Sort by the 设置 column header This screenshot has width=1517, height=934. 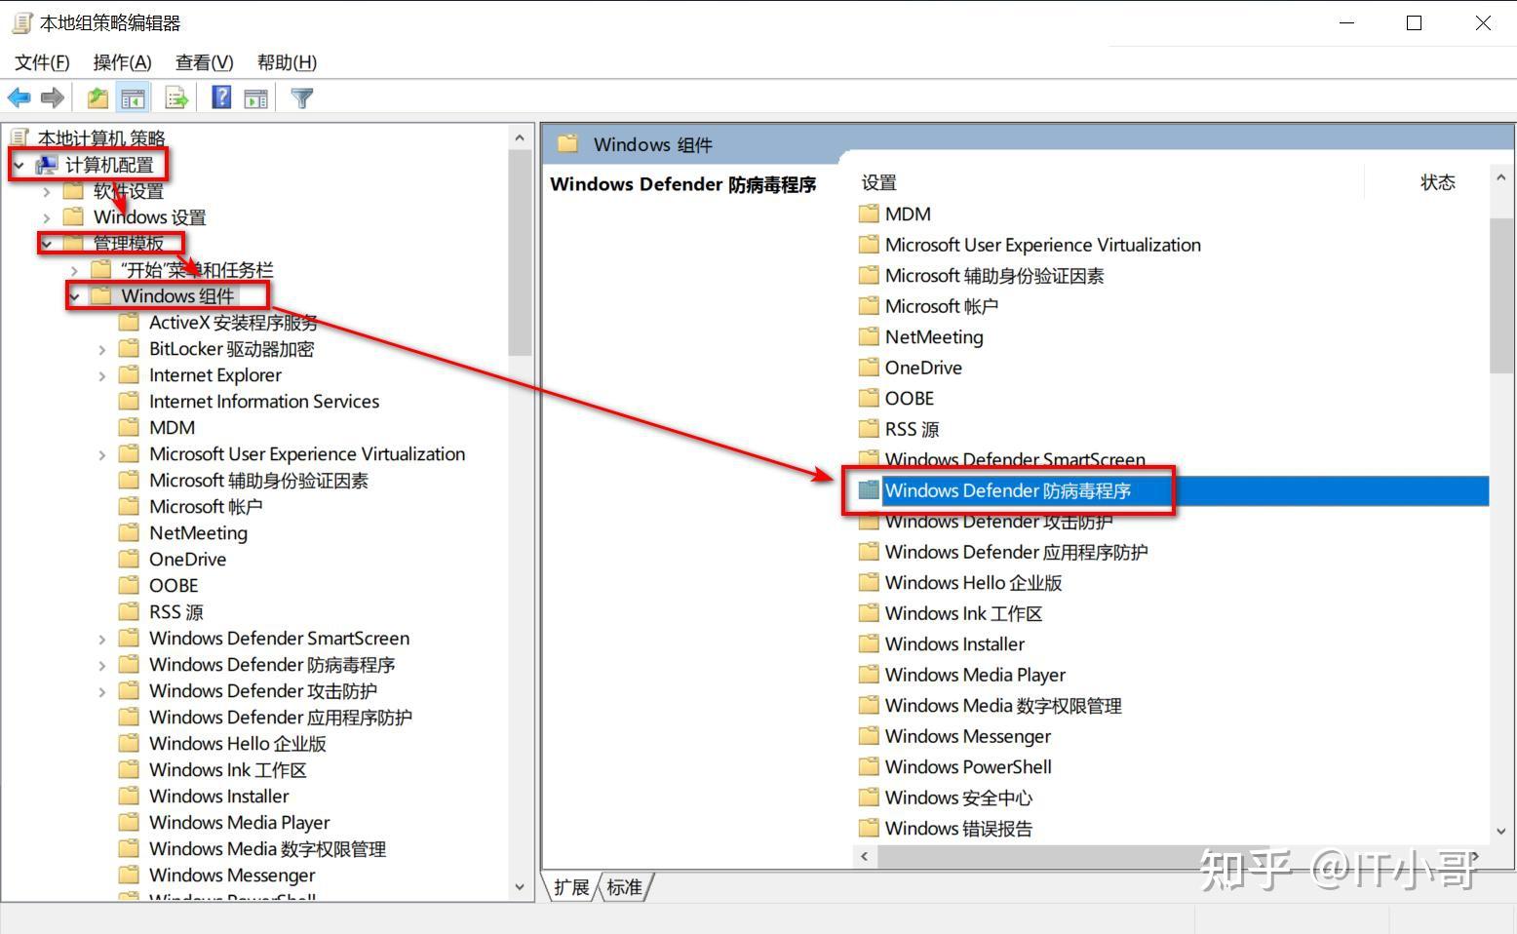[x=878, y=181]
